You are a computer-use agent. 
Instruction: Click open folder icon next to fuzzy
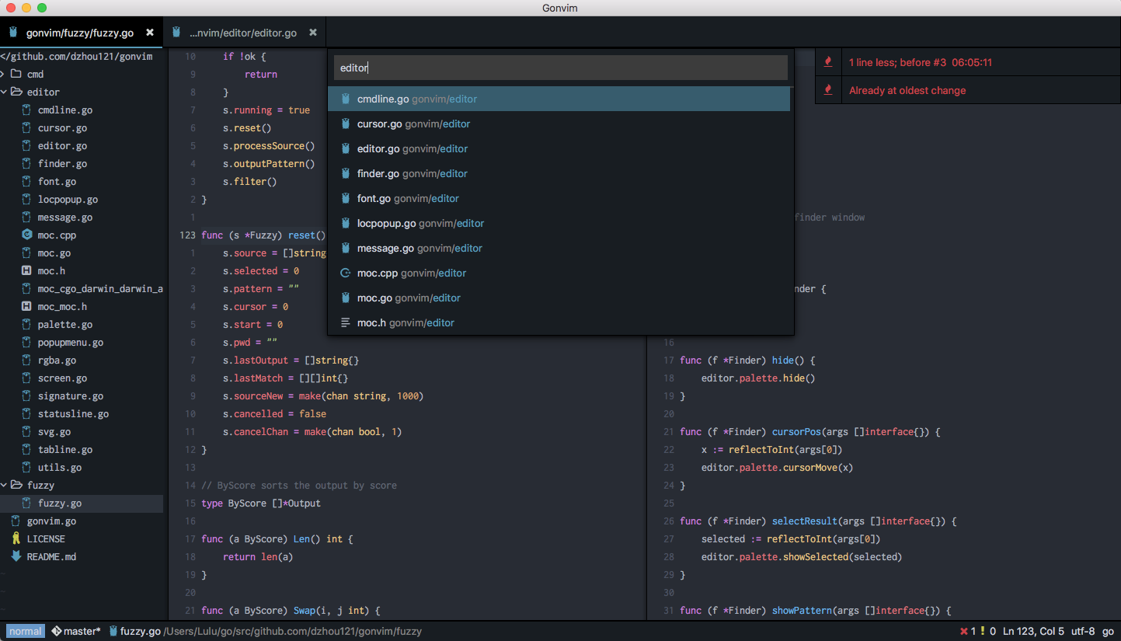pos(16,486)
